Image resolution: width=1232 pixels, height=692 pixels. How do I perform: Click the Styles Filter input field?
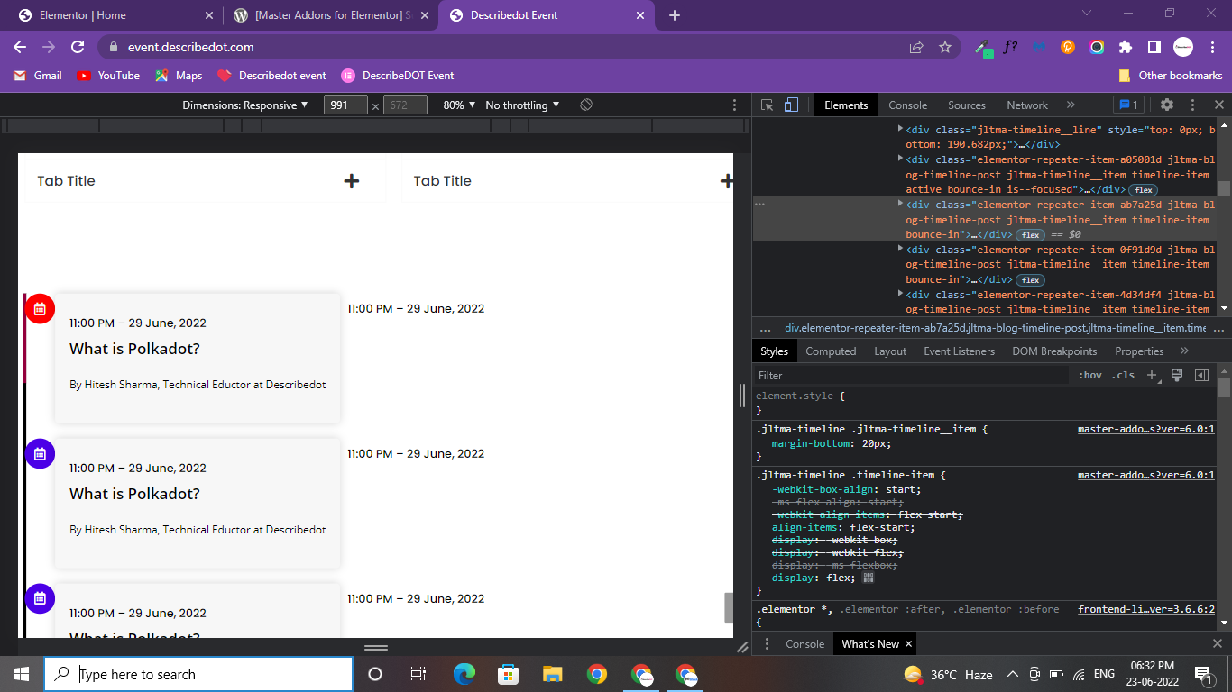pos(911,375)
